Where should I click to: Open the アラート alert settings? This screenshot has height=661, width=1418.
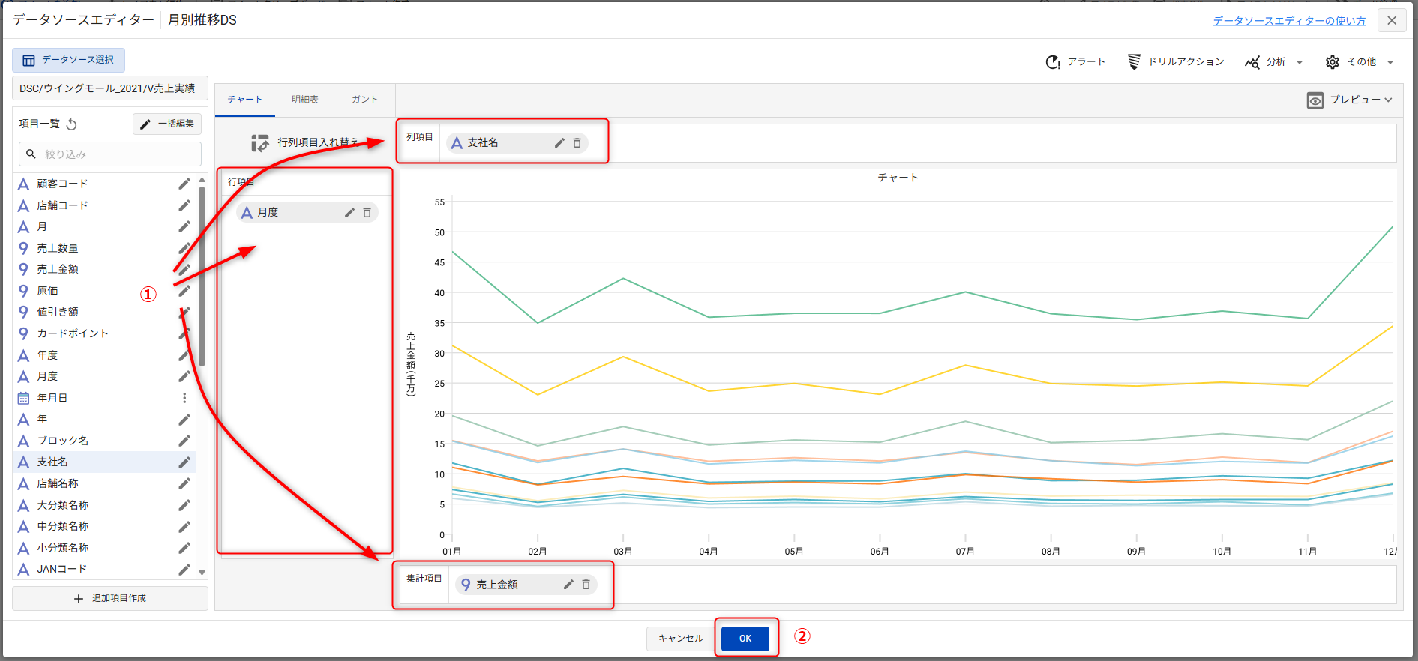click(x=1075, y=62)
